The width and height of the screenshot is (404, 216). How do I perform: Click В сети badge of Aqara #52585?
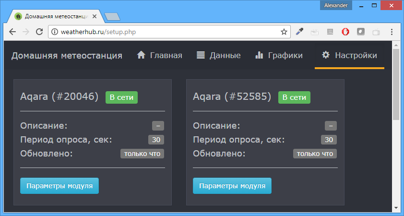(x=294, y=97)
